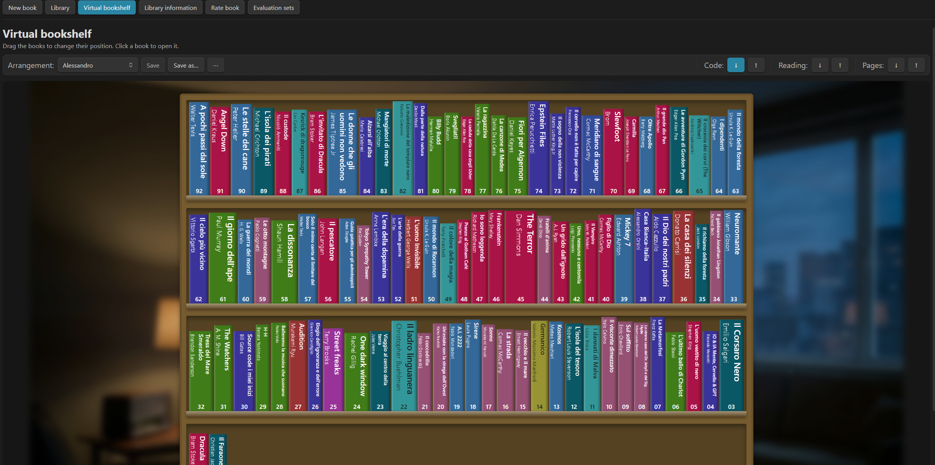Open L'invitato di Dracula book
This screenshot has height=465, width=935.
(x=317, y=153)
